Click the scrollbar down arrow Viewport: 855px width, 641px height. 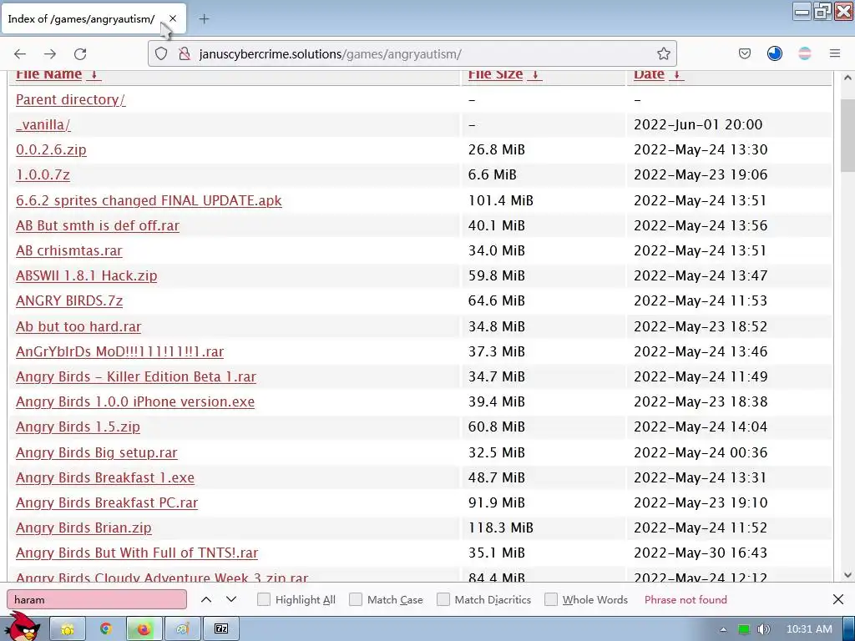[x=847, y=574]
